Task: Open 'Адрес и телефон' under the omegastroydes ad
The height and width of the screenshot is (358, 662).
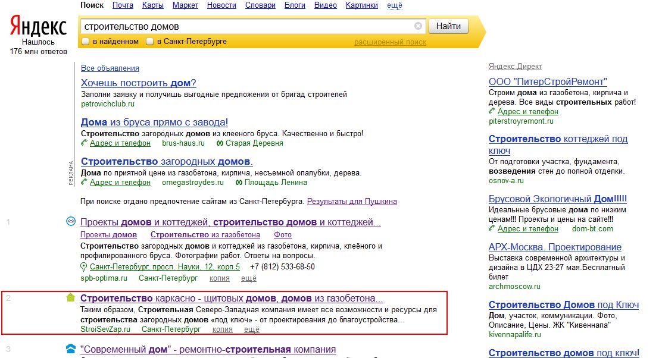Action: [x=120, y=182]
